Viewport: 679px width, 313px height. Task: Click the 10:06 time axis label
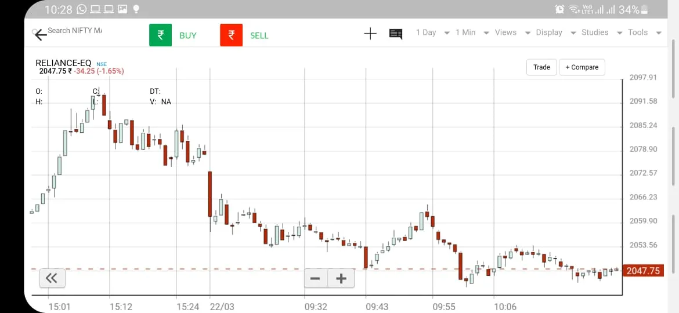505,307
